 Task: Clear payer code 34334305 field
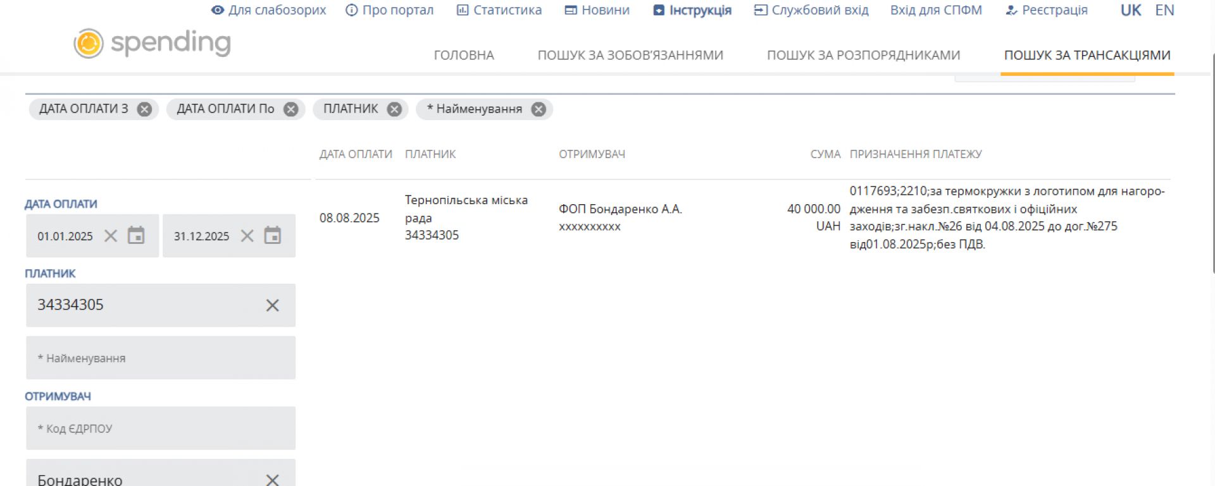click(x=272, y=305)
